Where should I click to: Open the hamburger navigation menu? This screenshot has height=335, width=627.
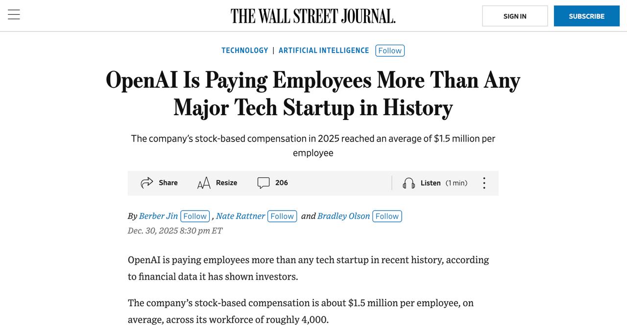coord(14,15)
